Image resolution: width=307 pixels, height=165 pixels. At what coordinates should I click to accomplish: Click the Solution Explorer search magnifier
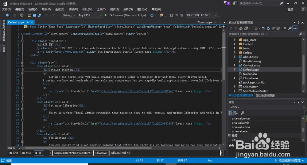[x=301, y=34]
